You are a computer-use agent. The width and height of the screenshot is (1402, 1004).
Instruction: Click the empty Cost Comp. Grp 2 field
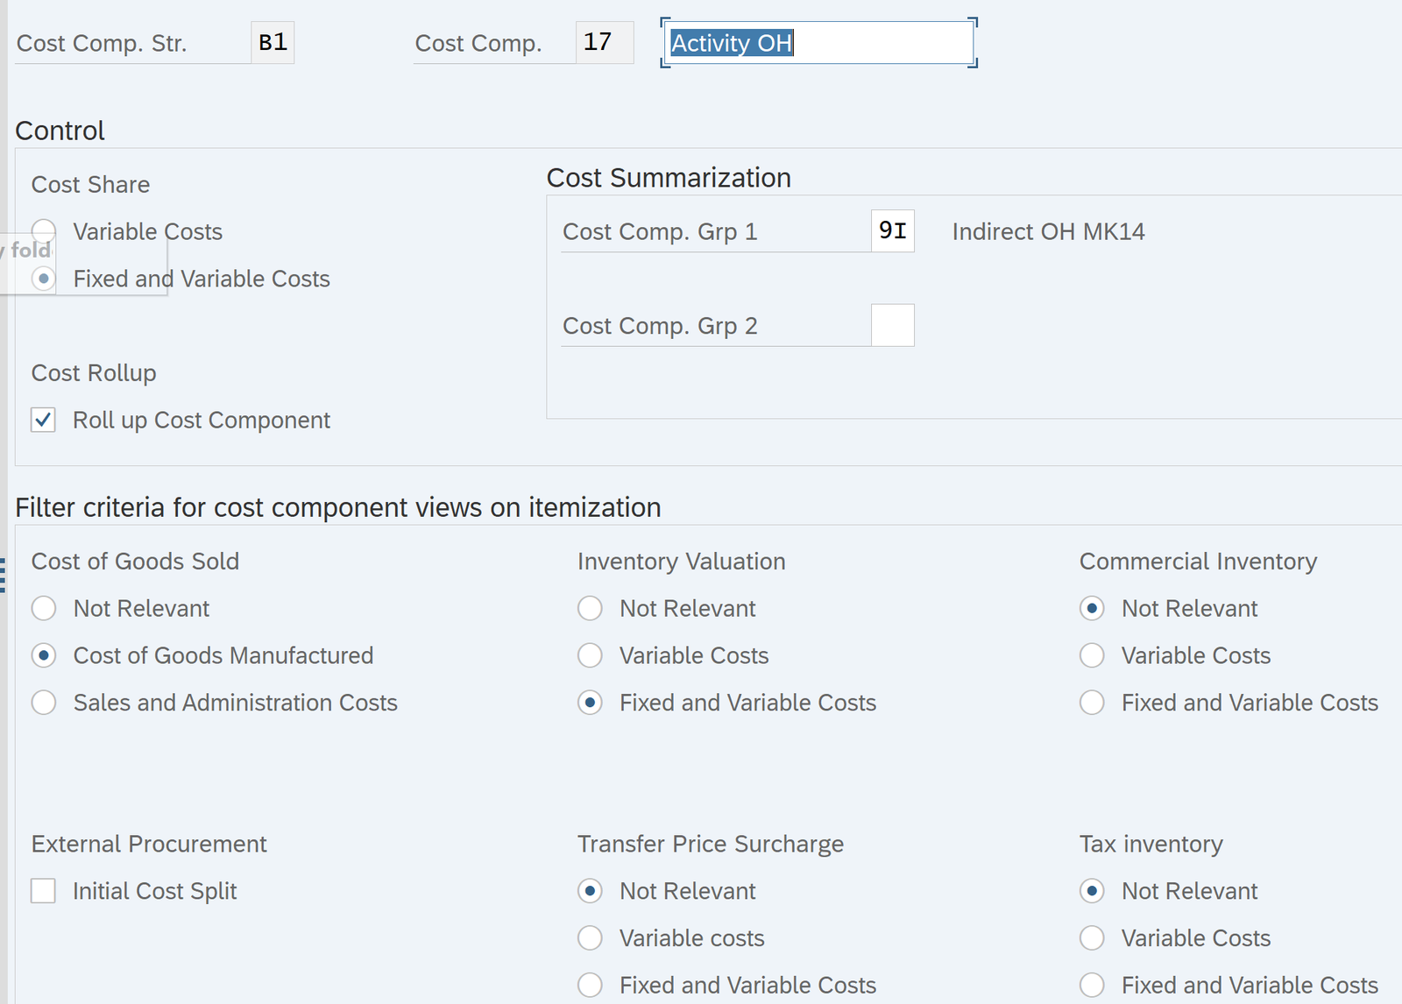pyautogui.click(x=892, y=326)
